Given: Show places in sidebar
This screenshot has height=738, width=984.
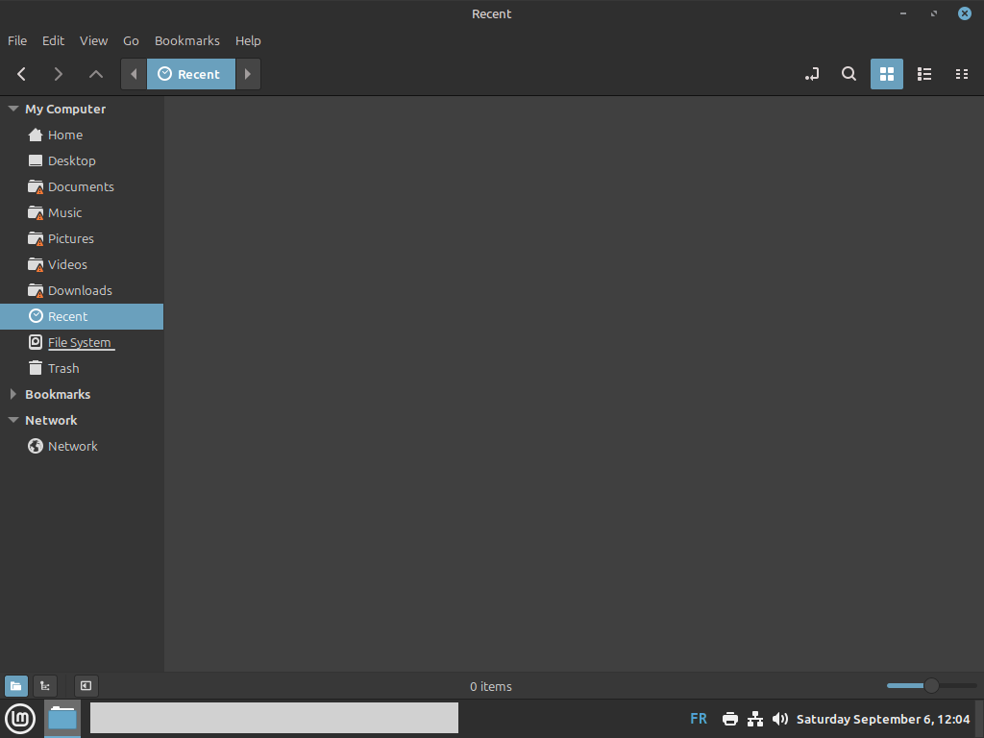Looking at the screenshot, I should click(x=16, y=686).
